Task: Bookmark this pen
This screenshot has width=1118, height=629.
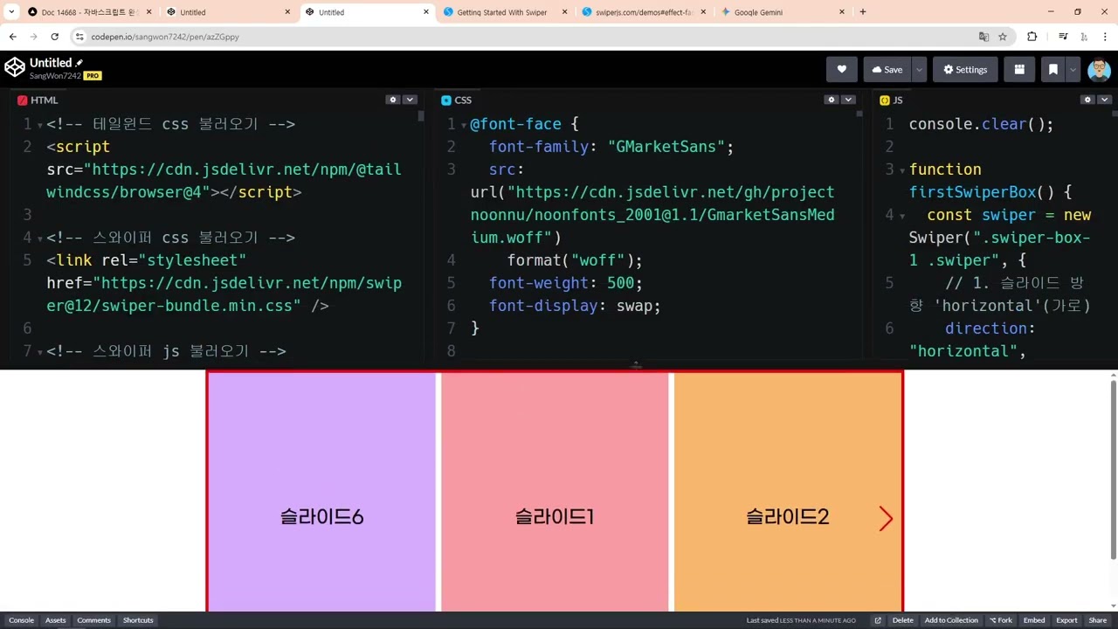Action: click(1053, 69)
